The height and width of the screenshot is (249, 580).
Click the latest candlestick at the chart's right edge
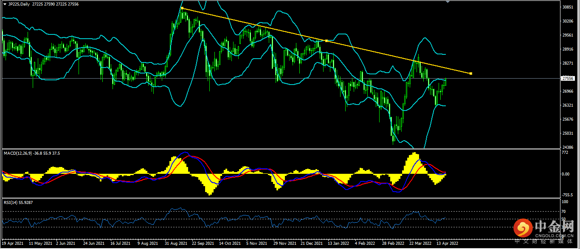(445, 82)
